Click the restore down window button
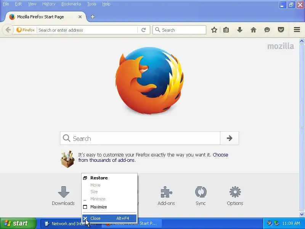The height and width of the screenshot is (229, 305). coord(291,5)
